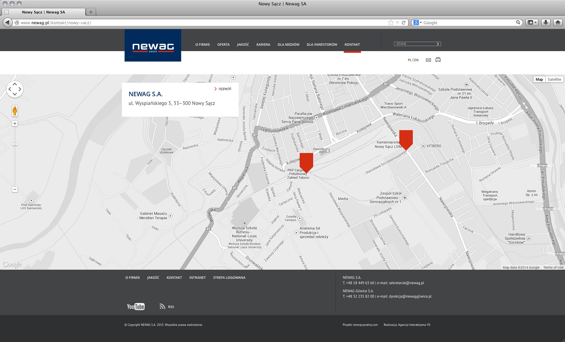Open footer link JAKOŚĆ
The image size is (565, 342).
pyautogui.click(x=153, y=278)
